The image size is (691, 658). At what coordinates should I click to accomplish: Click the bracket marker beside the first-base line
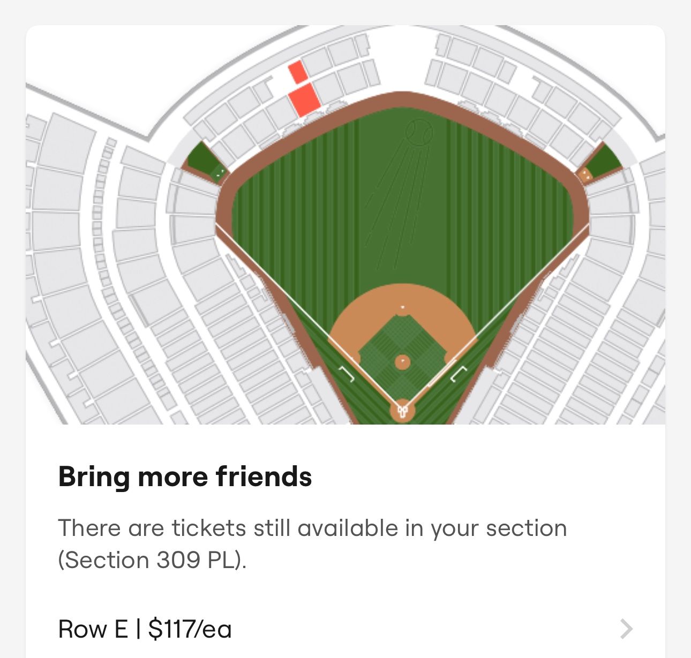pos(459,374)
